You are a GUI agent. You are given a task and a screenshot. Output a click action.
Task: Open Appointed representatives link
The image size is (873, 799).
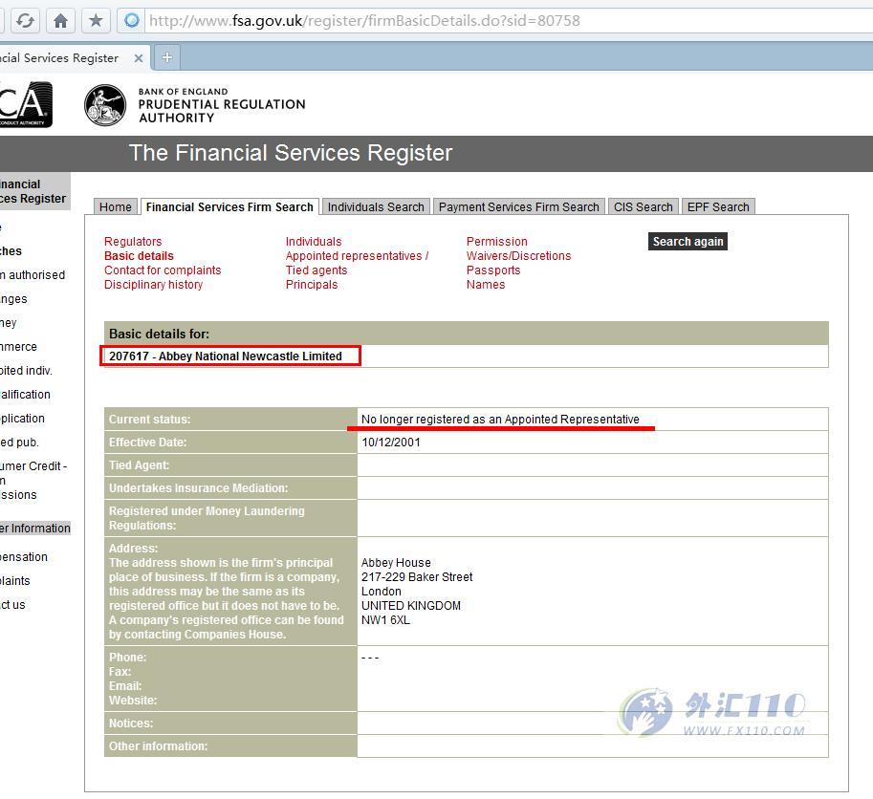(x=357, y=256)
